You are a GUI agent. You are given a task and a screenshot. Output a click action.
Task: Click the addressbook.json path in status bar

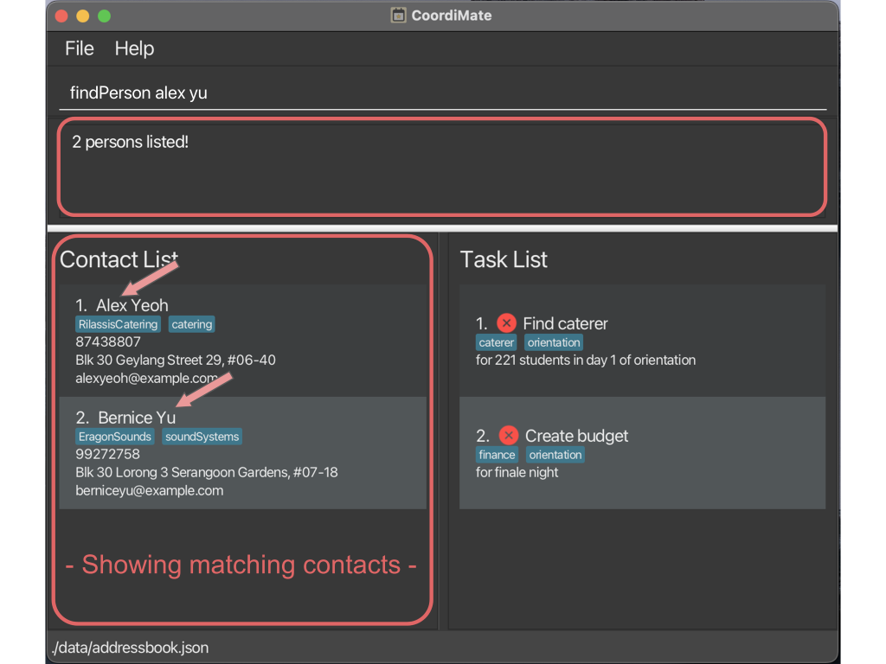click(x=131, y=647)
